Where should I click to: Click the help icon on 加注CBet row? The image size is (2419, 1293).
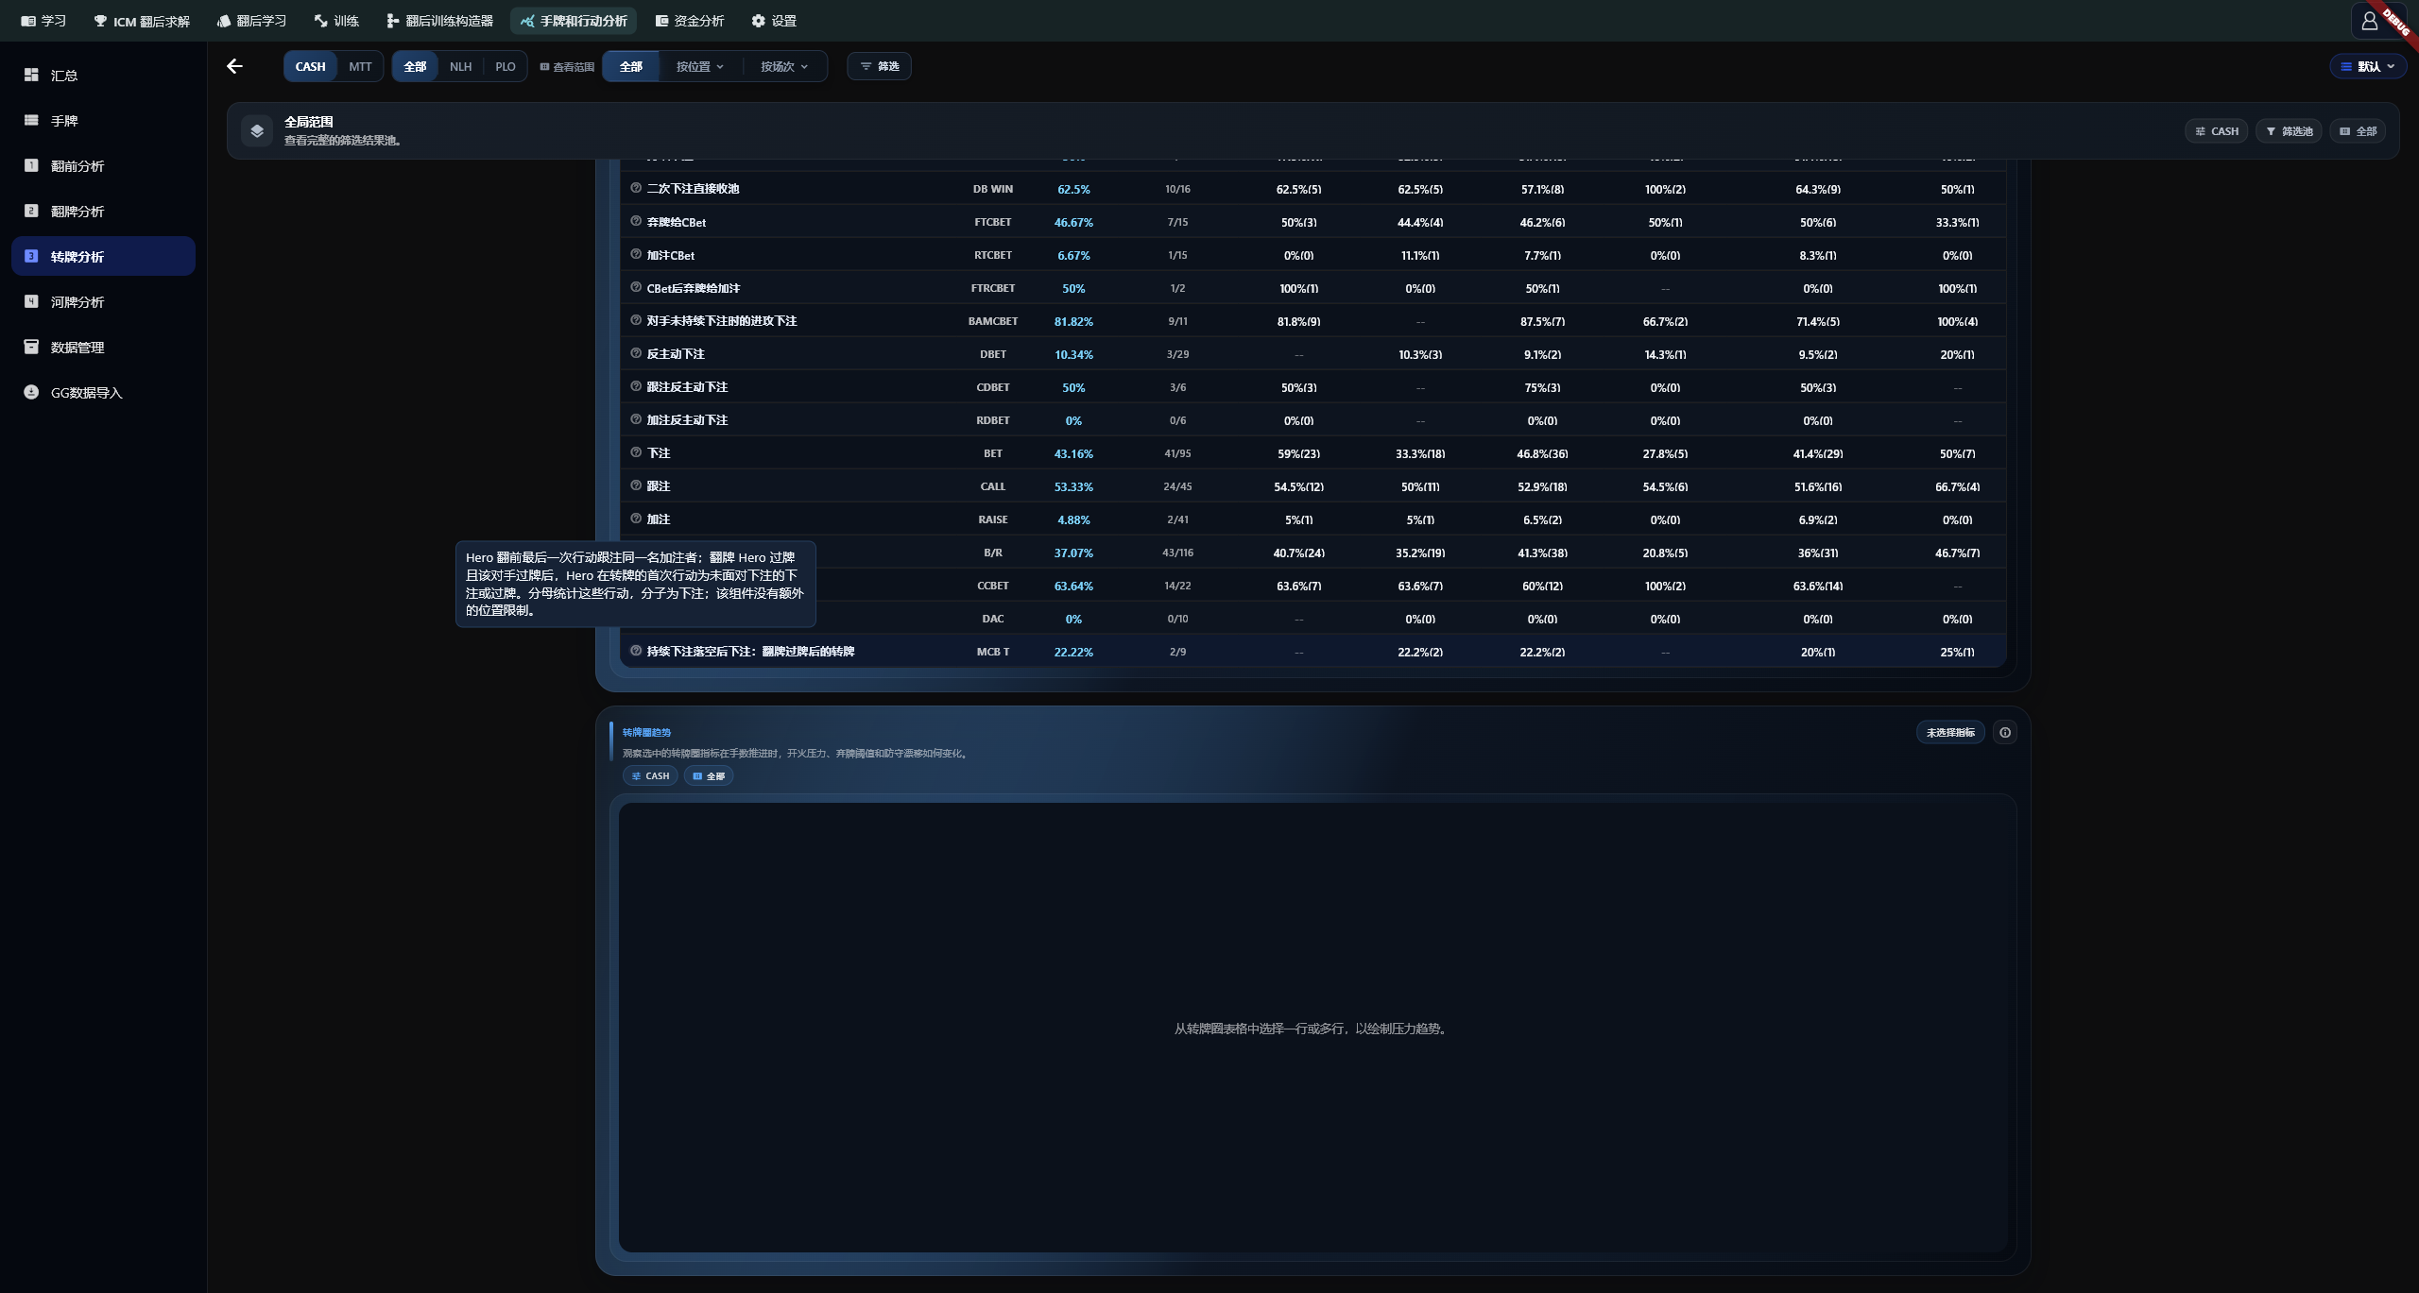[636, 254]
